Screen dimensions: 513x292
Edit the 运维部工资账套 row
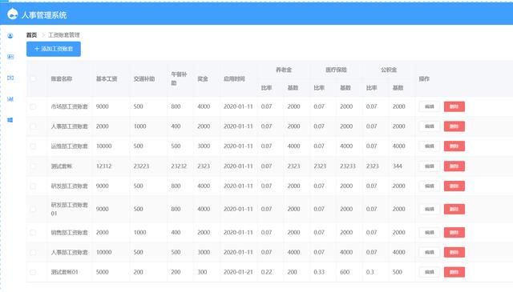pos(430,146)
